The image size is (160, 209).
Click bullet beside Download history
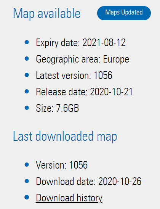27,197
